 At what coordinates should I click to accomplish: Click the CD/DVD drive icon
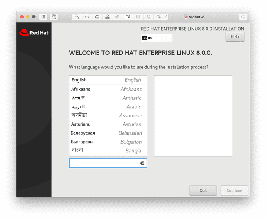107,17
